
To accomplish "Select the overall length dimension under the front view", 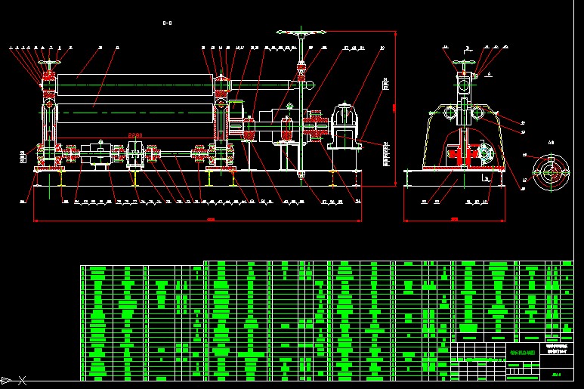I will pyautogui.click(x=197, y=221).
